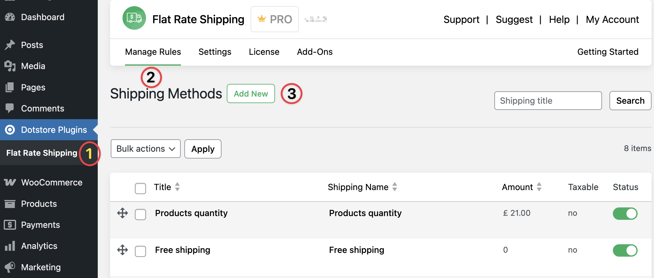The width and height of the screenshot is (654, 278).
Task: Open WooCommerce via its Woo icon
Action: 10,182
